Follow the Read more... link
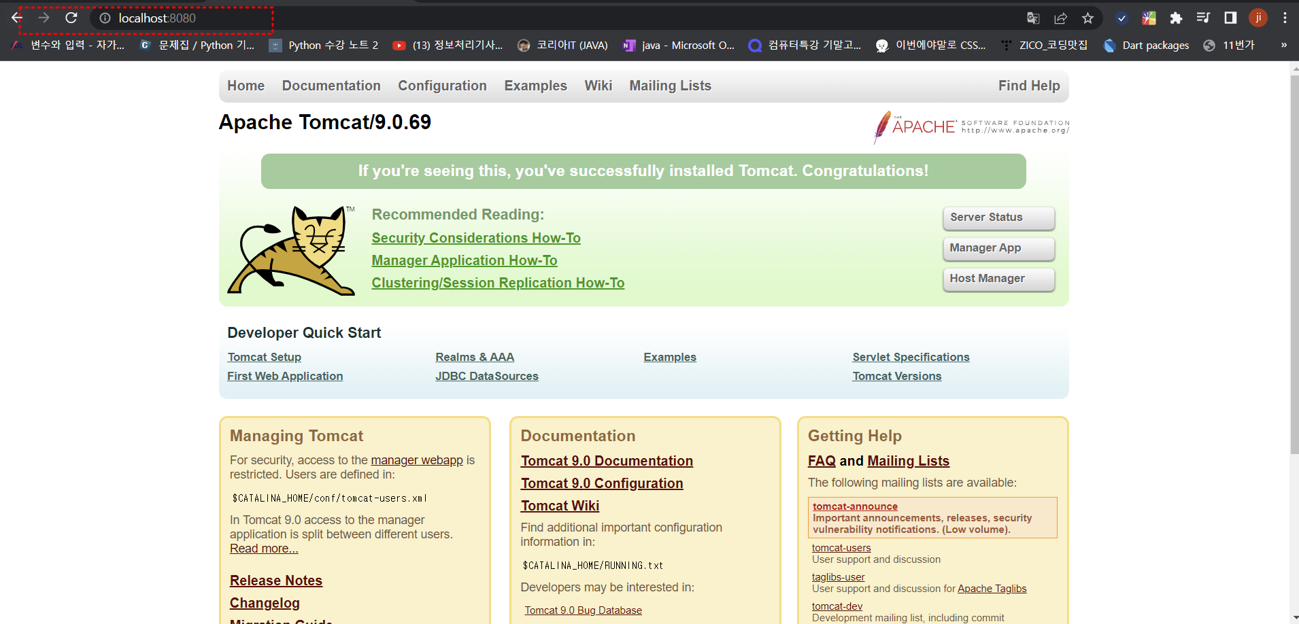This screenshot has height=624, width=1299. tap(264, 549)
